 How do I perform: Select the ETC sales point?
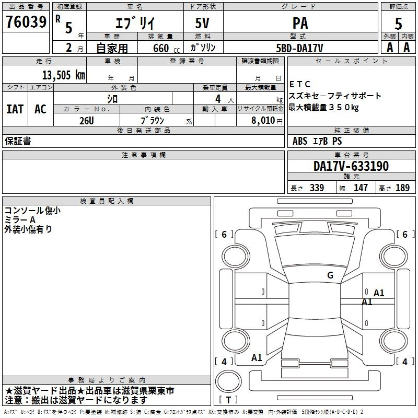click(299, 84)
